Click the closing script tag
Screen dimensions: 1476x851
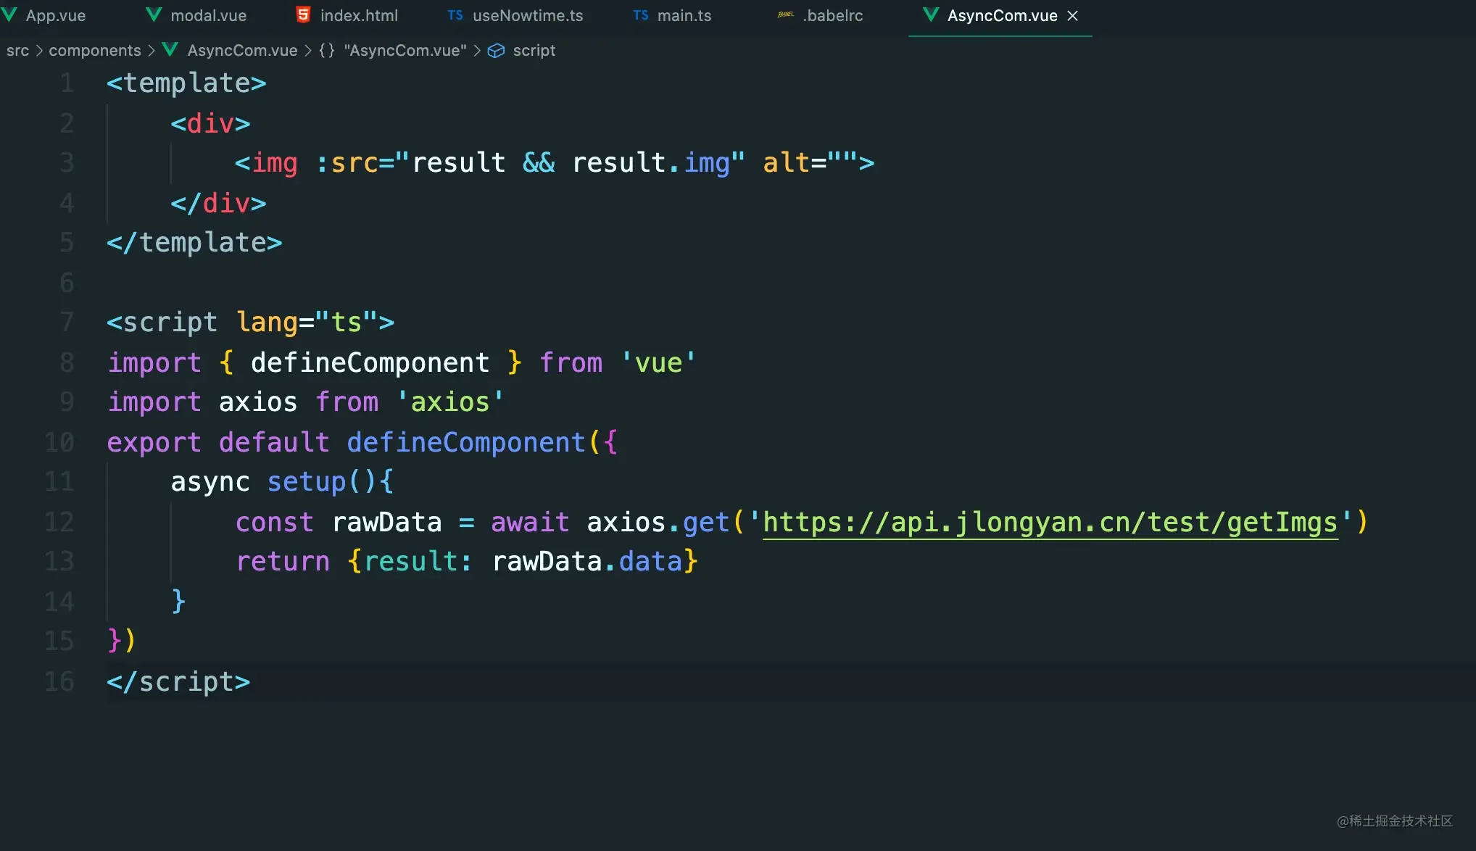[x=178, y=682]
